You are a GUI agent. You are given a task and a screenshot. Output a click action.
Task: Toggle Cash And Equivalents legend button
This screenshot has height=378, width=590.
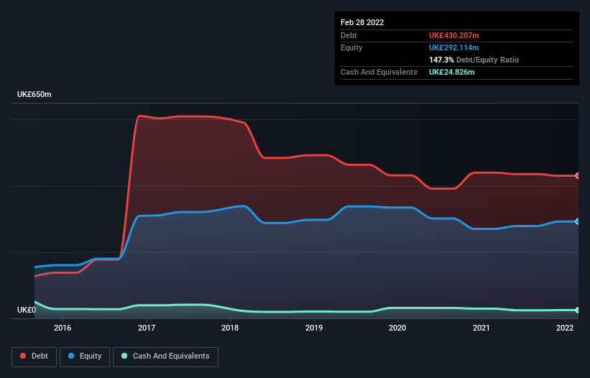tap(165, 356)
